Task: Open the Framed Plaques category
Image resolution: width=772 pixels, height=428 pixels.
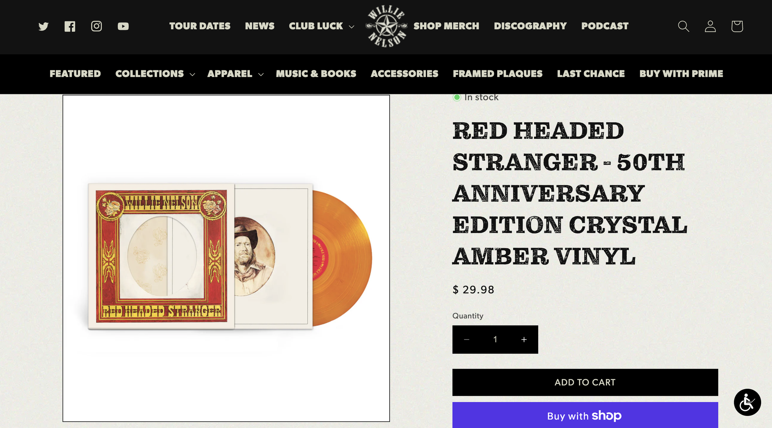Action: (497, 74)
